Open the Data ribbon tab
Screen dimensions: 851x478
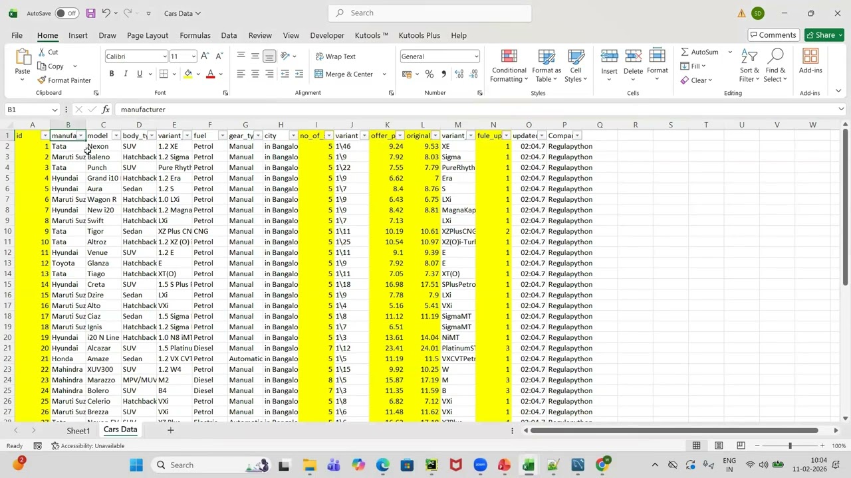229,35
